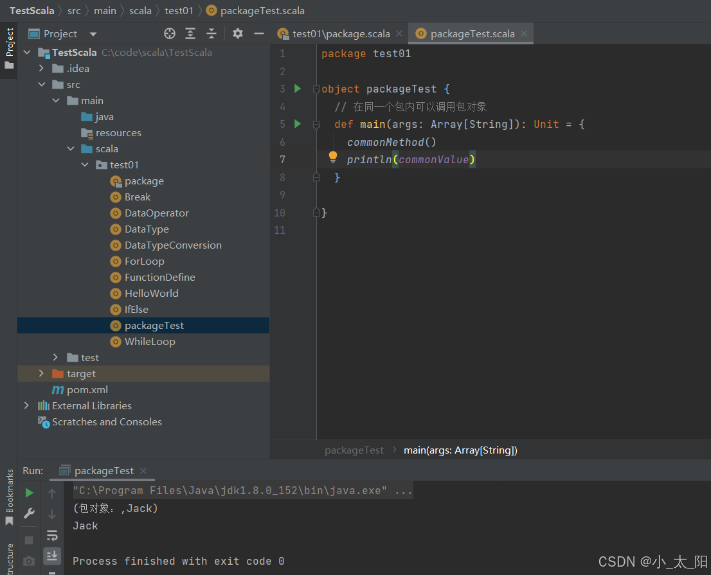Image resolution: width=711 pixels, height=575 pixels.
Task: Click TestScala in the navigation breadcrumb
Action: pyautogui.click(x=32, y=10)
